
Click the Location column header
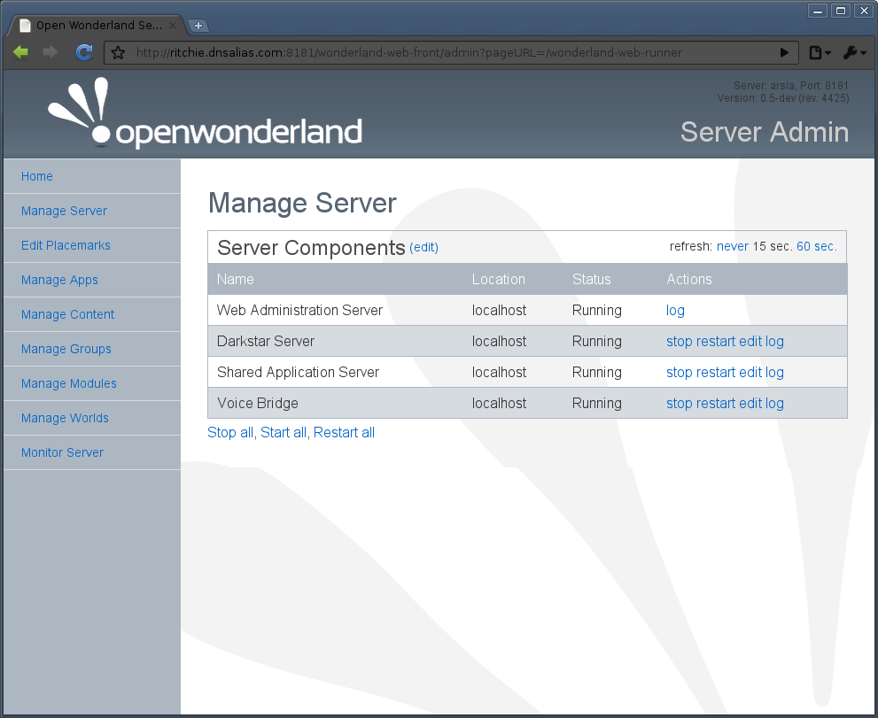click(498, 279)
